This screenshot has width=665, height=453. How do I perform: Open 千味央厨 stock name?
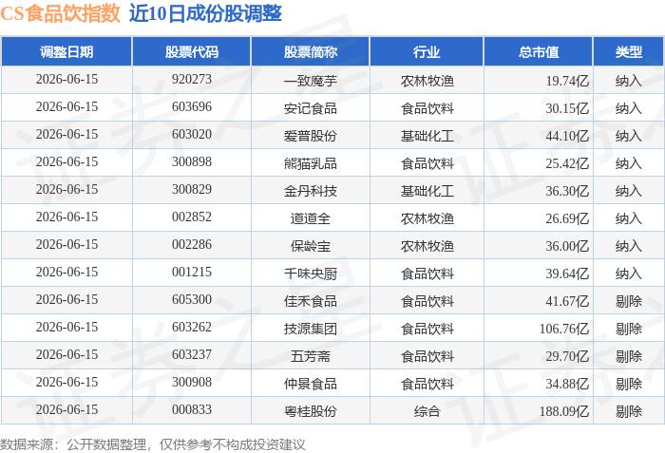[x=311, y=274]
